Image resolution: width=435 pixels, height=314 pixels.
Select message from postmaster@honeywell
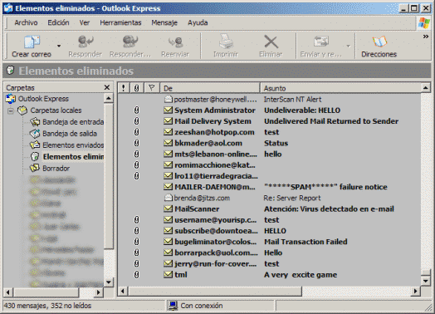pyautogui.click(x=269, y=100)
